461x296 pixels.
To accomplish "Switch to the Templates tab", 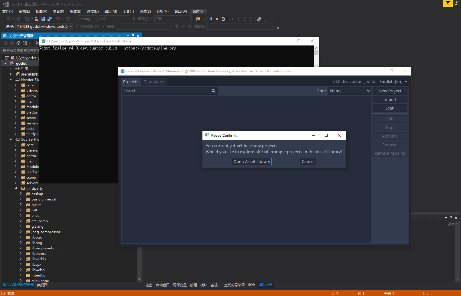I will (154, 82).
